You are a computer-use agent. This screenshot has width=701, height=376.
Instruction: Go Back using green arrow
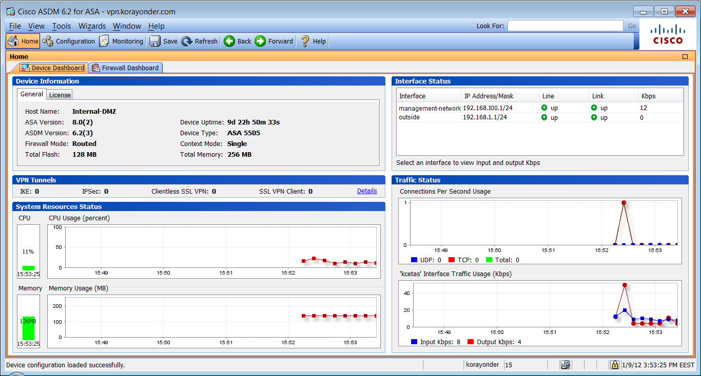tap(238, 41)
